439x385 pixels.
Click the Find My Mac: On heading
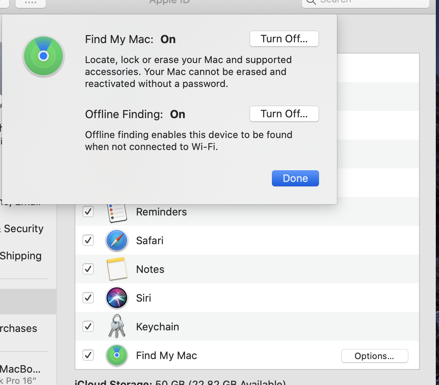click(x=130, y=39)
